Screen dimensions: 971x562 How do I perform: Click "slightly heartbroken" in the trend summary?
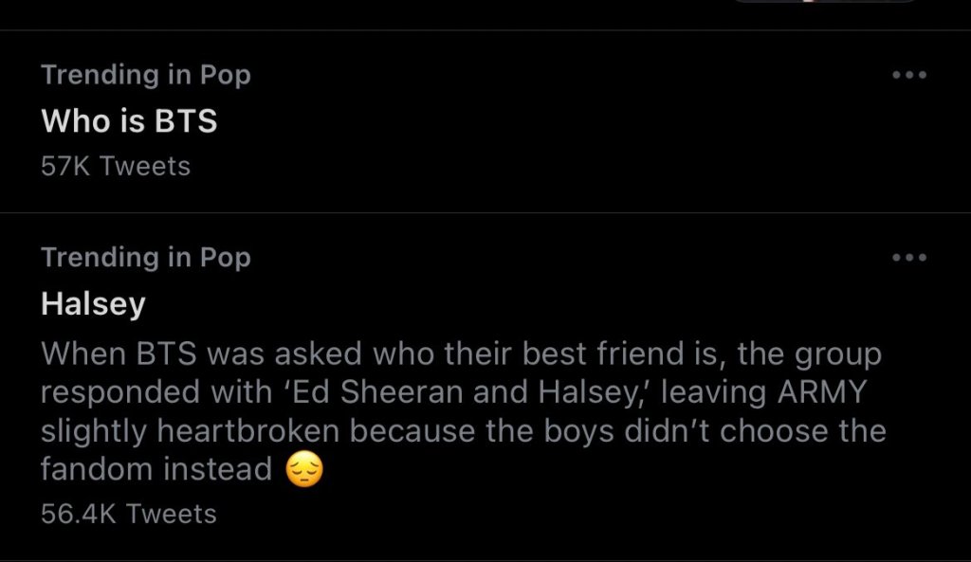pyautogui.click(x=190, y=431)
